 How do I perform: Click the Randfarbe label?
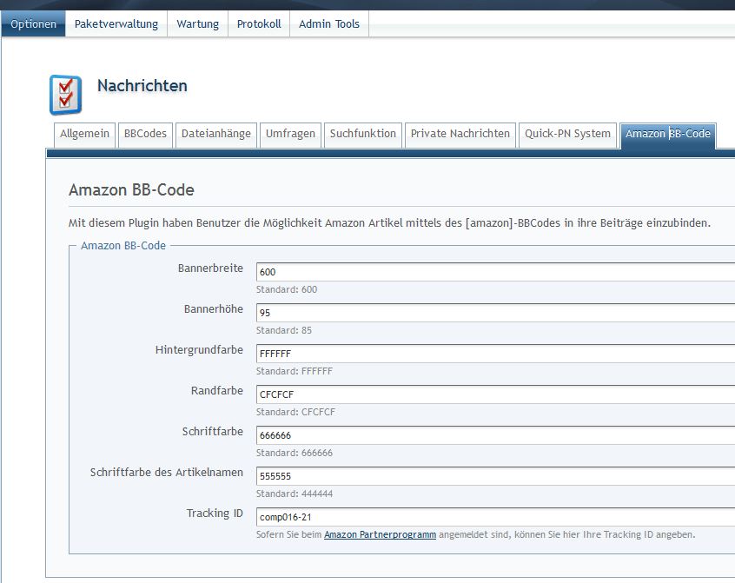pyautogui.click(x=217, y=391)
